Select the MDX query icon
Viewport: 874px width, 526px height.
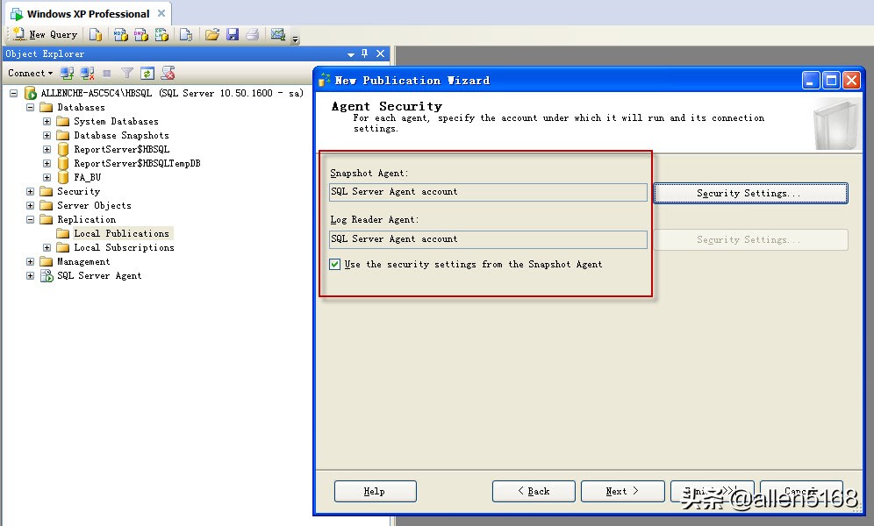[x=119, y=34]
